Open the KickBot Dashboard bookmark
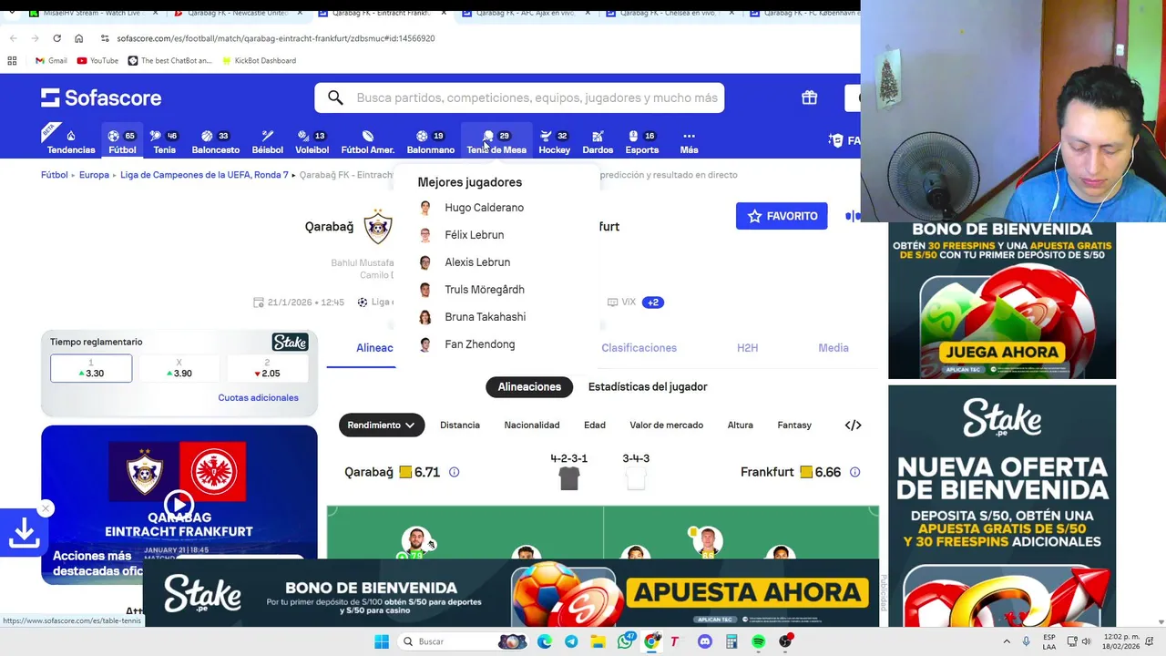1166x656 pixels. [258, 60]
